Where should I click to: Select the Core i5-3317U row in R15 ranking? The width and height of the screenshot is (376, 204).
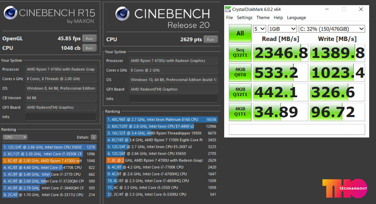point(49,195)
